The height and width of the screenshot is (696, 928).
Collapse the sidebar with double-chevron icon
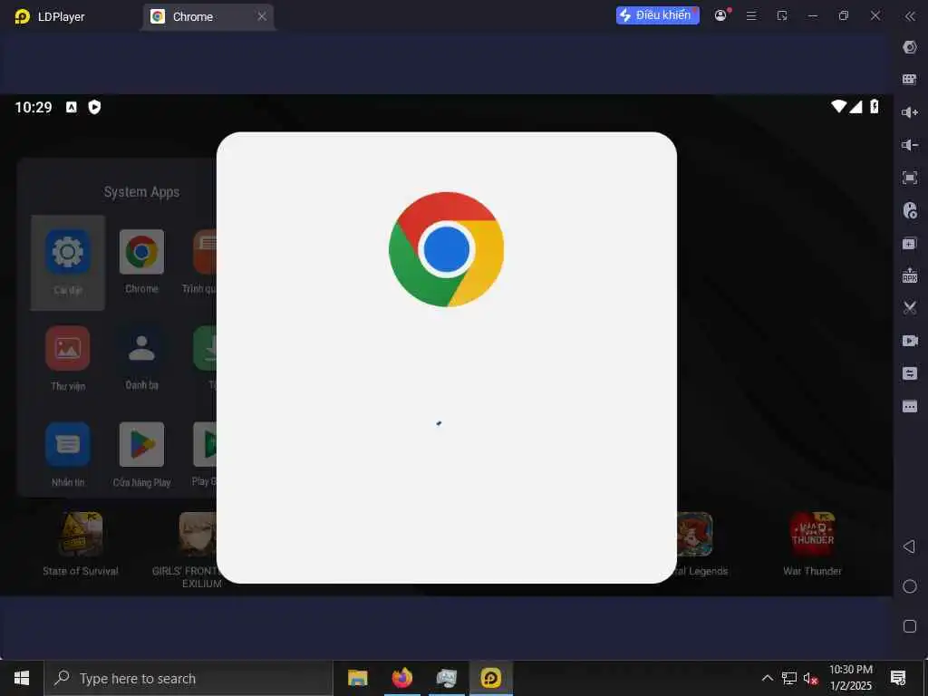pyautogui.click(x=910, y=16)
